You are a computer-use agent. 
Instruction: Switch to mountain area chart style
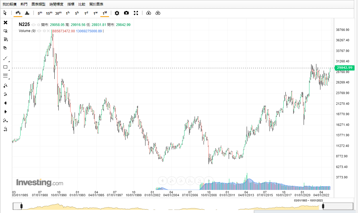click(27, 13)
